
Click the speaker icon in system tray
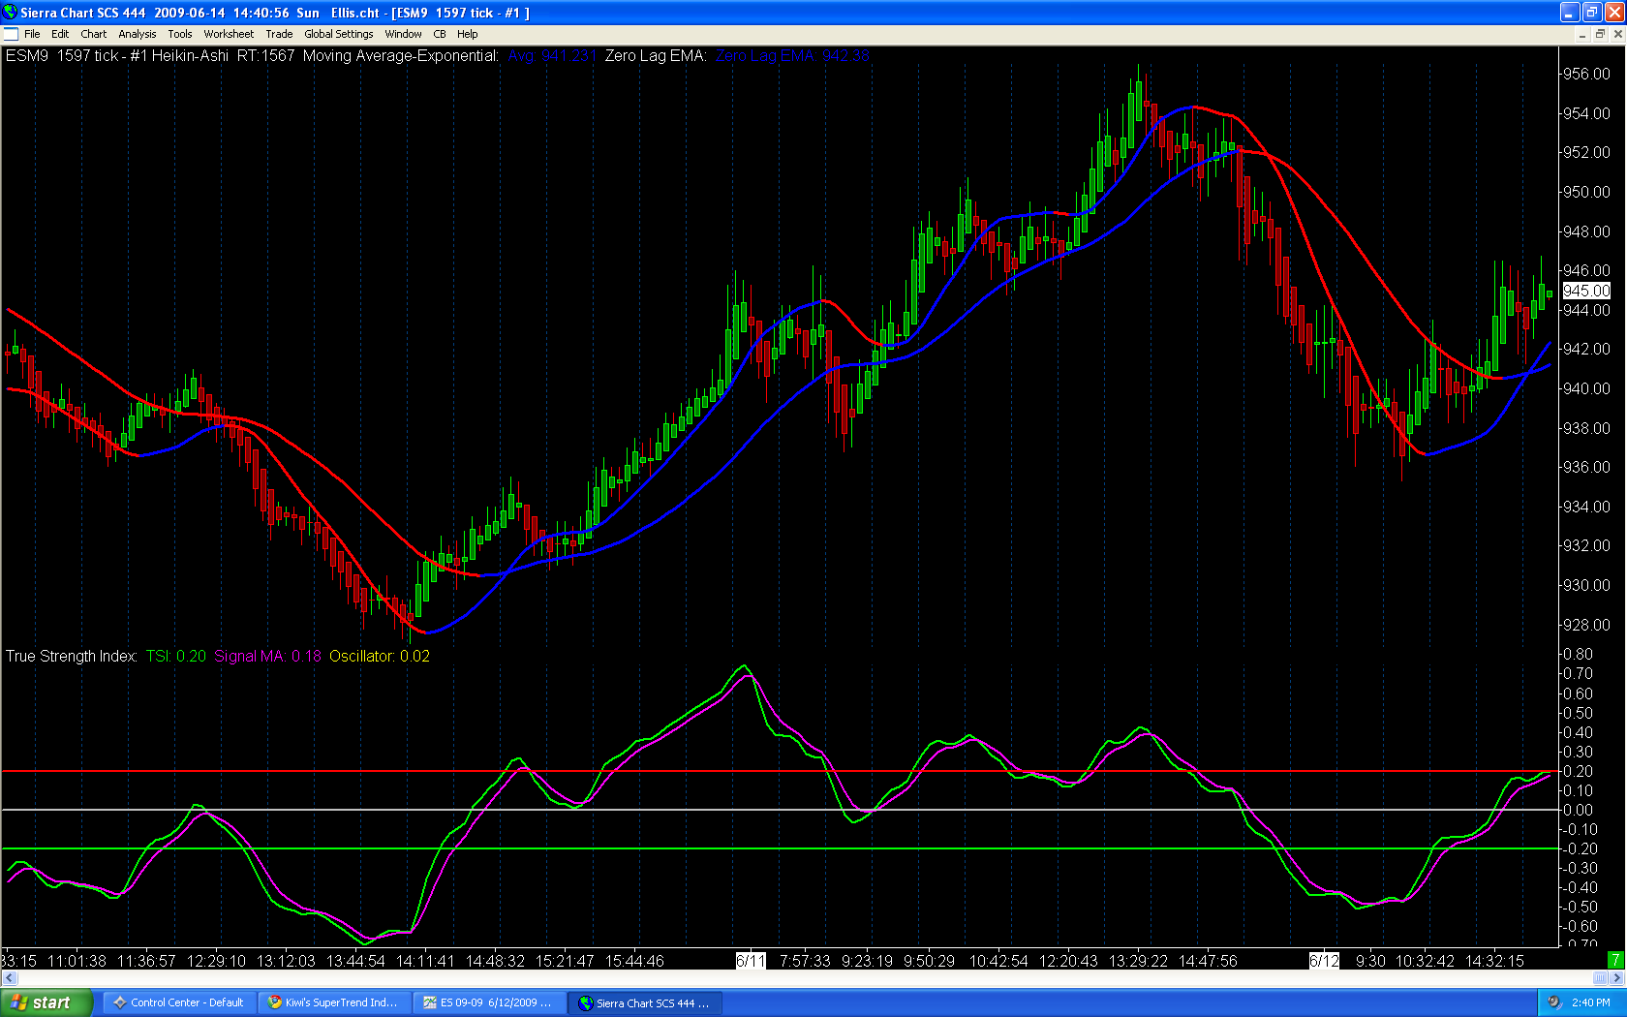pyautogui.click(x=1554, y=1002)
